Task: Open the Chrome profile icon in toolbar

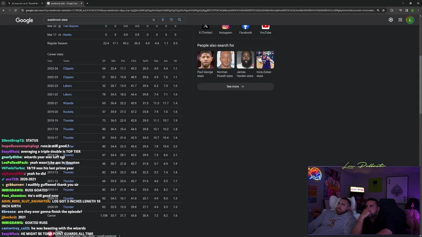Action: pyautogui.click(x=412, y=10)
